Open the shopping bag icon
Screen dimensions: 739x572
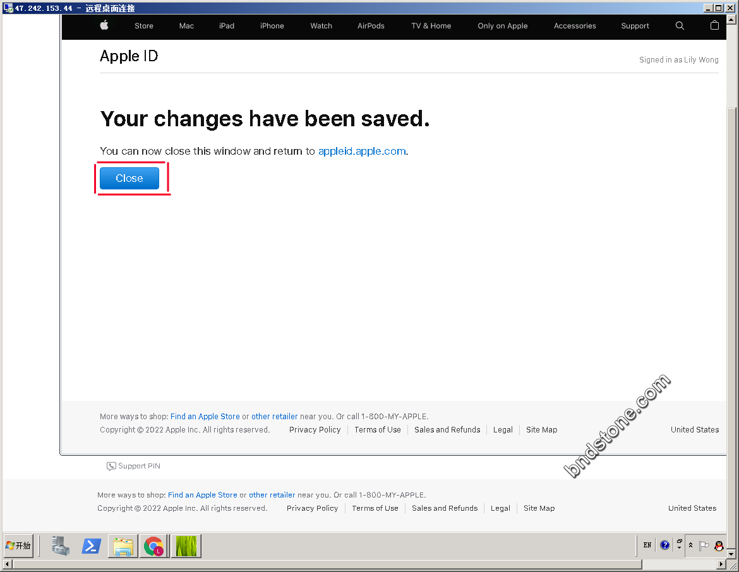[714, 25]
